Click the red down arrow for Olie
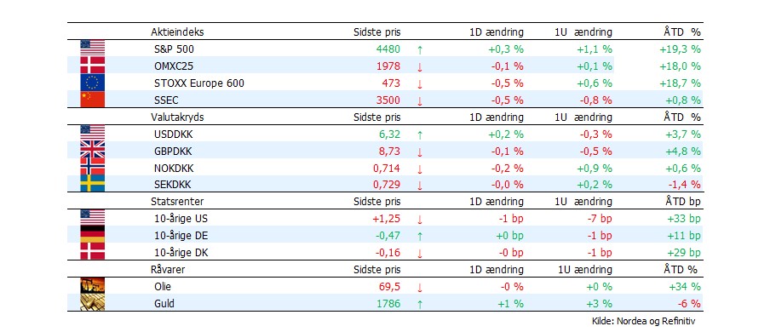The image size is (770, 332). pos(419,288)
